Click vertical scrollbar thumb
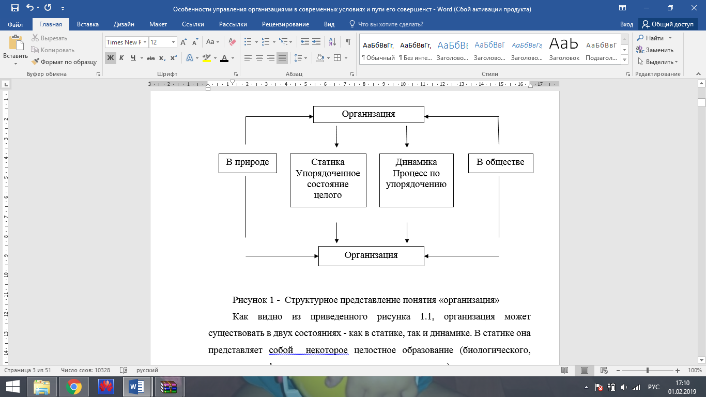The image size is (706, 397). click(701, 102)
